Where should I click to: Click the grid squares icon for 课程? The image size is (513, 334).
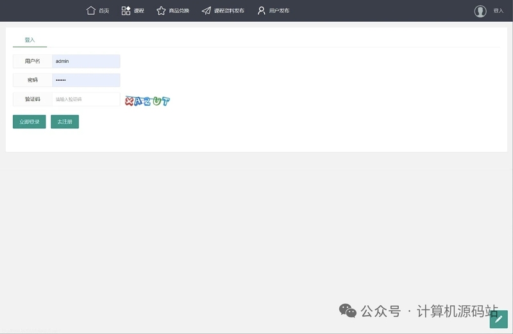tap(126, 10)
